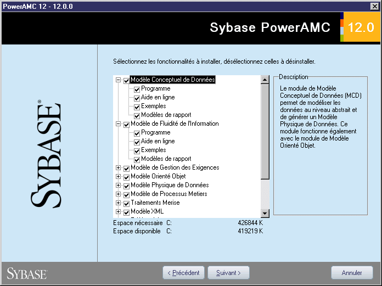Cancel installation with Annuler button

coord(352,273)
